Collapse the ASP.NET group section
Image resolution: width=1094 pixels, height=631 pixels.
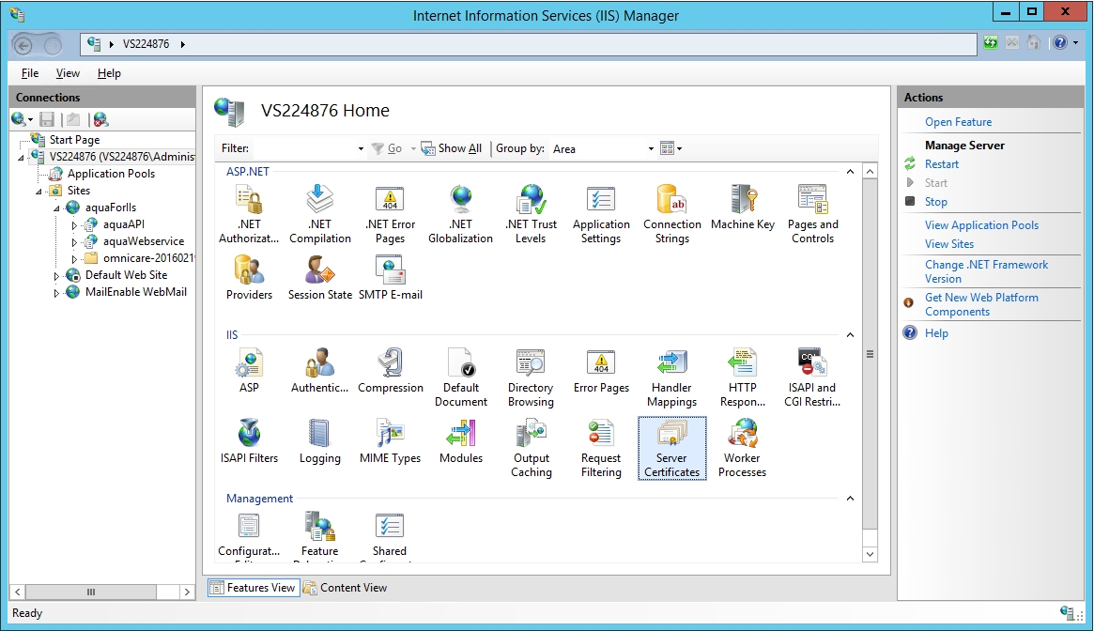851,172
